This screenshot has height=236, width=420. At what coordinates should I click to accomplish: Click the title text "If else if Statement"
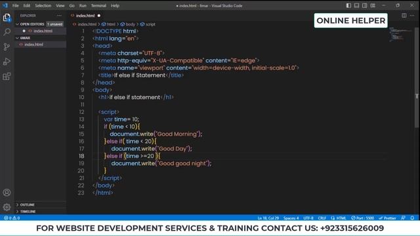click(x=140, y=75)
